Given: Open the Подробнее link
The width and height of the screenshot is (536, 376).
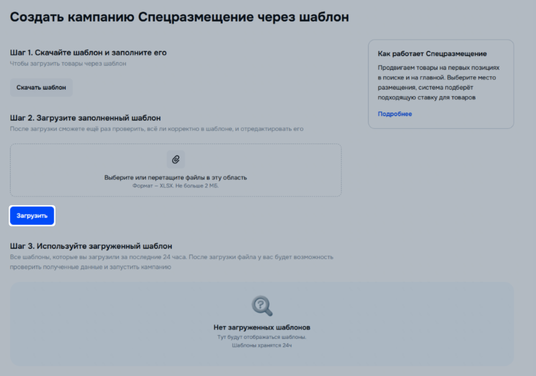Looking at the screenshot, I should pyautogui.click(x=395, y=114).
